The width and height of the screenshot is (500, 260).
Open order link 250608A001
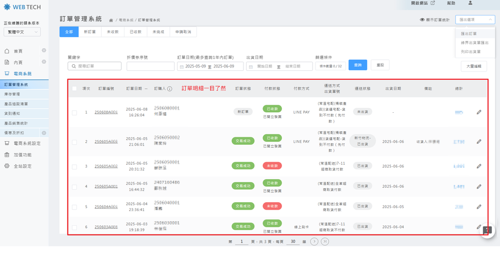[106, 112]
